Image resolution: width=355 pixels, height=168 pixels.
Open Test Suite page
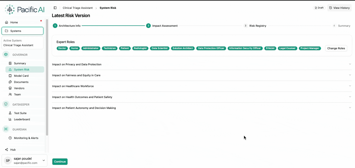[25, 113]
